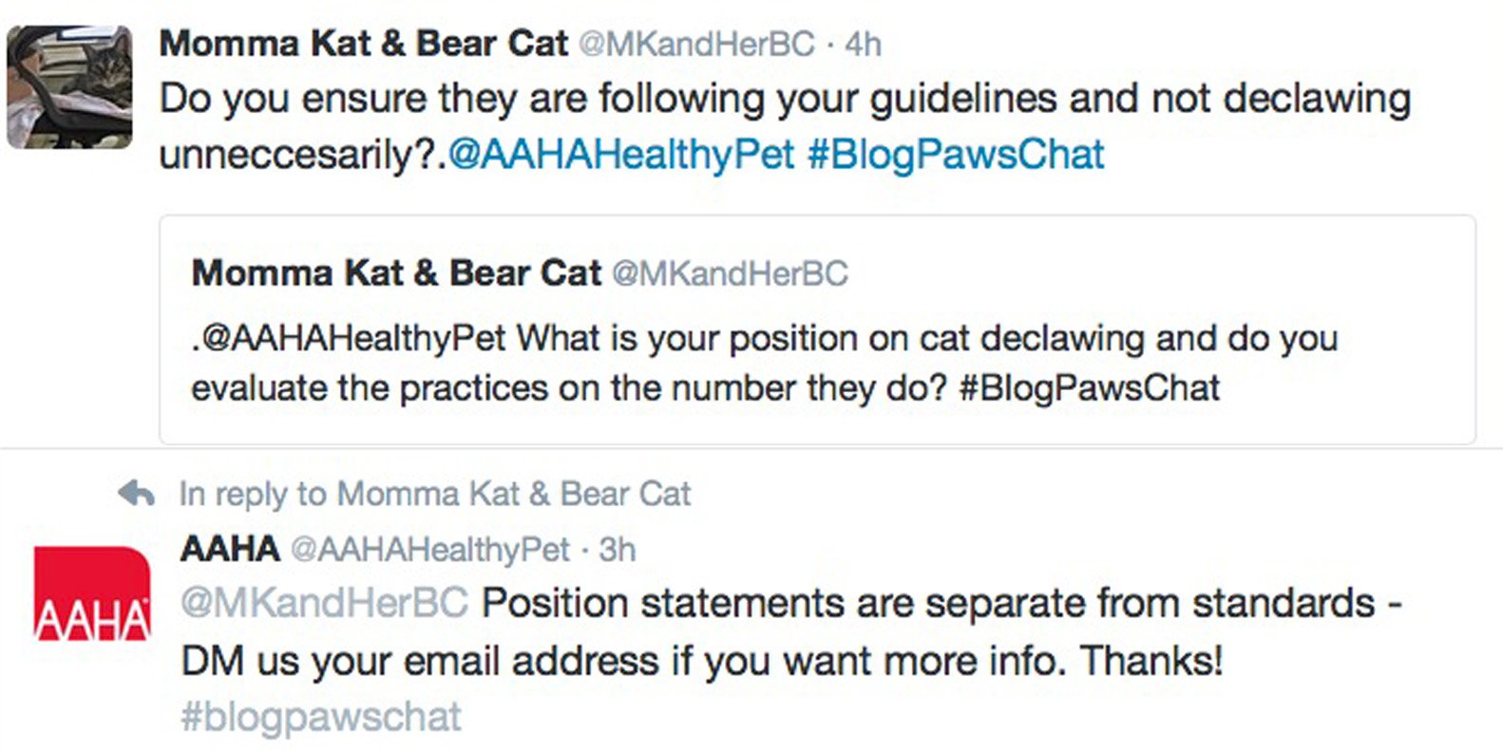Screen dimensions: 1503x752
Task: Open Momma Kat's cat photo avatar
Action: click(x=69, y=86)
